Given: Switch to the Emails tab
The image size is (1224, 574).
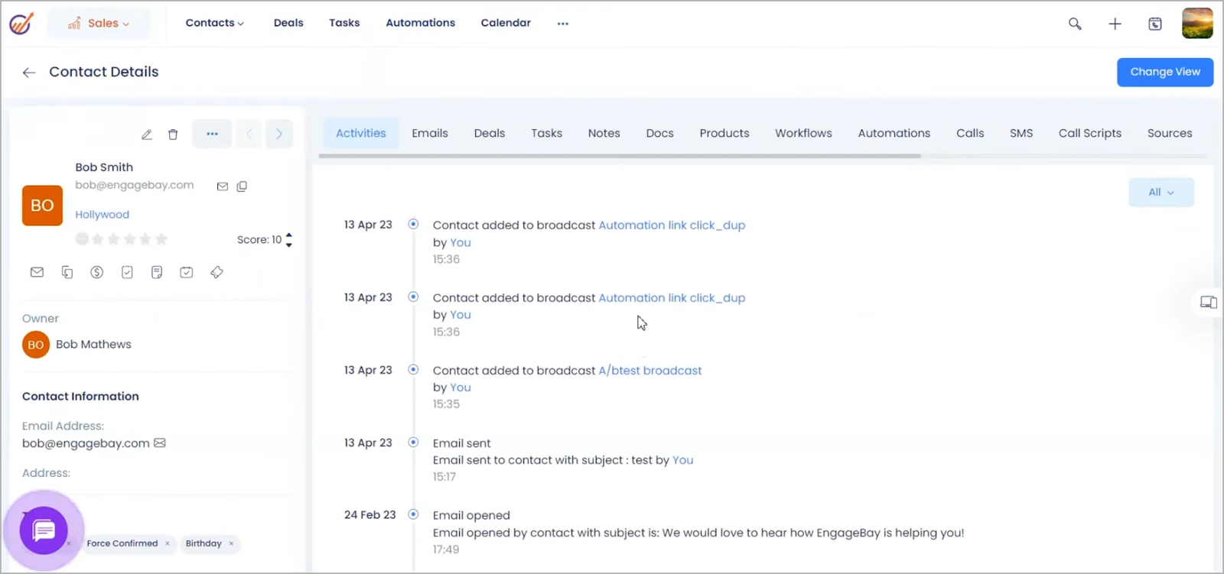Looking at the screenshot, I should [430, 133].
